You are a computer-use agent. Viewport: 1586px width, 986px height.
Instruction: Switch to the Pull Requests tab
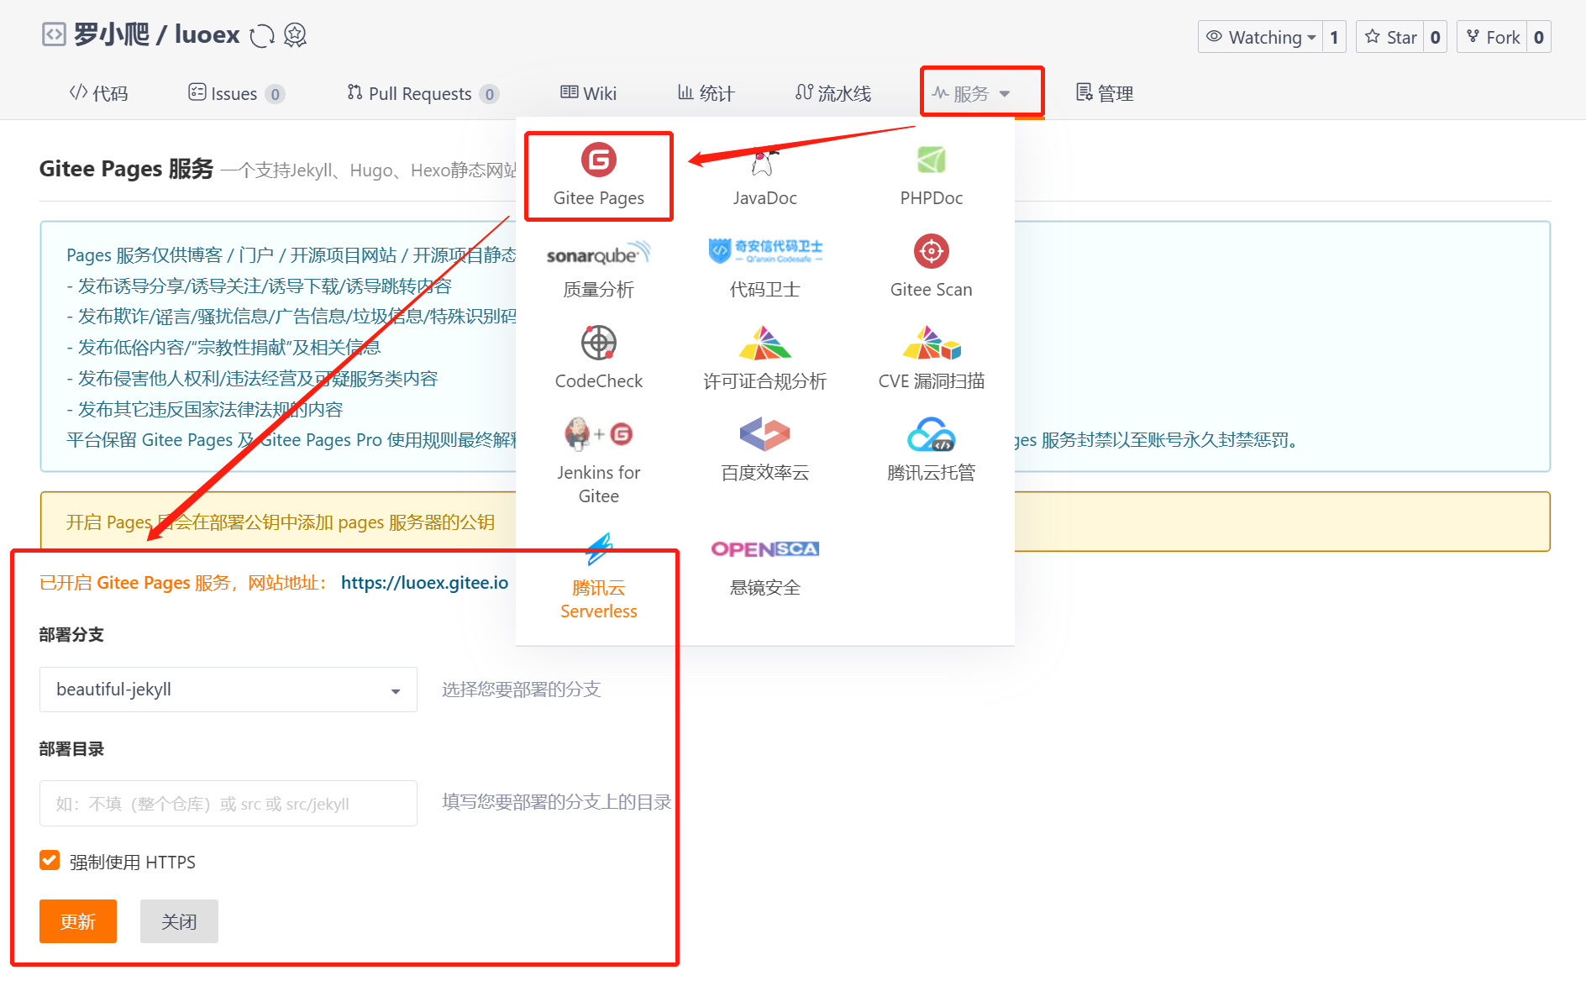(x=423, y=93)
